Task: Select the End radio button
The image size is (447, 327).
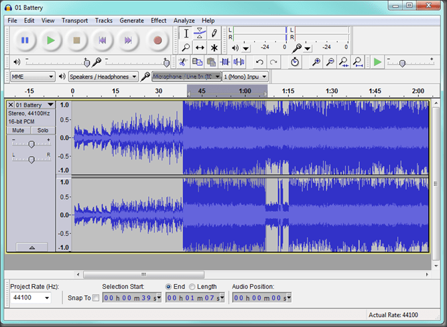Action: (169, 286)
